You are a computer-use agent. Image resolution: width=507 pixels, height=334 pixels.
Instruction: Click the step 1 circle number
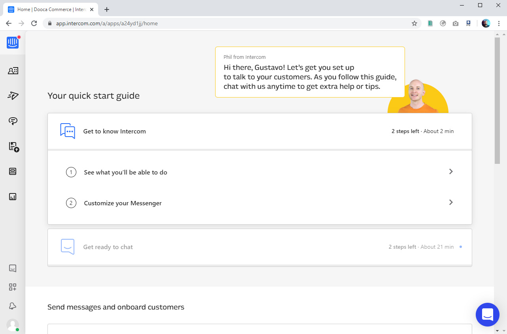[x=71, y=172]
